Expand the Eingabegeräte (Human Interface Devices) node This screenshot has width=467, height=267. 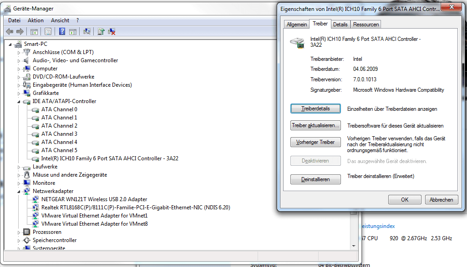click(x=19, y=85)
